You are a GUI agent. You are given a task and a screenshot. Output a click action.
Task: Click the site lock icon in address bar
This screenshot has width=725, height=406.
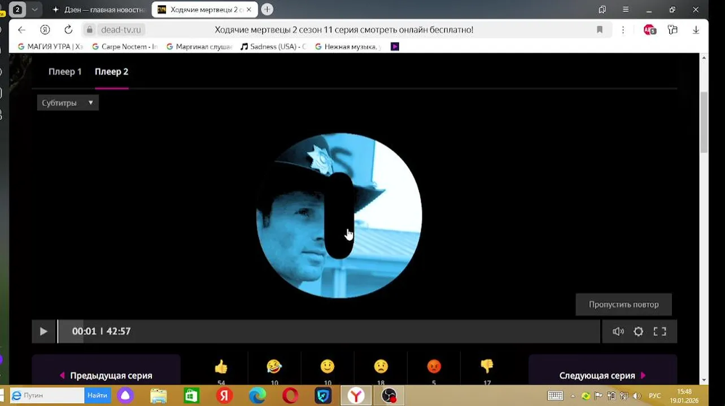89,30
